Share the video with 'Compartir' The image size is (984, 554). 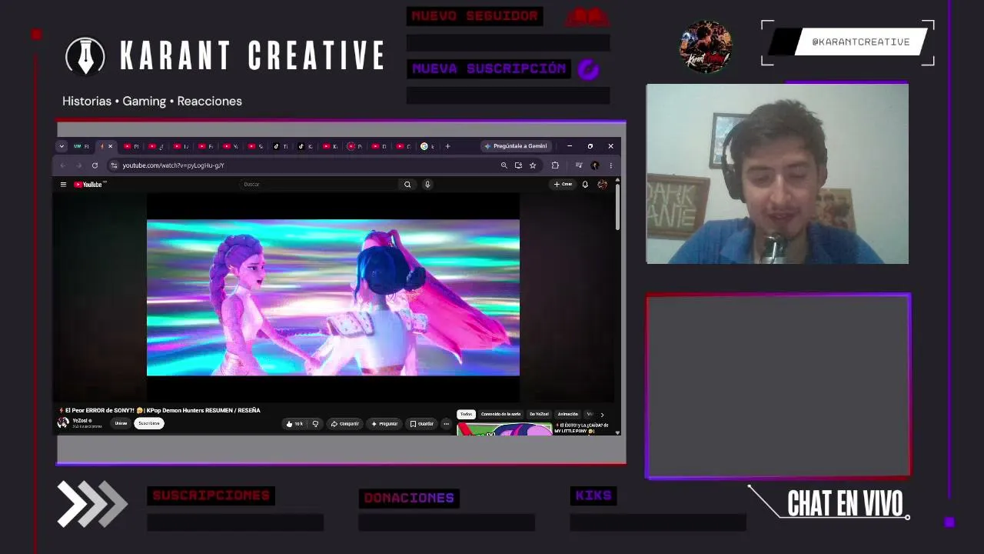click(345, 424)
